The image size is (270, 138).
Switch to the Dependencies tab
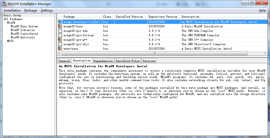(x=103, y=61)
